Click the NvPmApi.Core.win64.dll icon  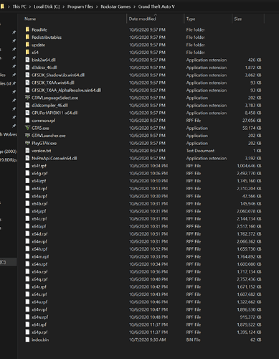coord(27,158)
